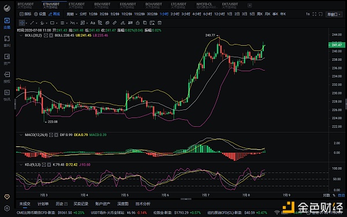347x217 pixels.
Task: Collapse the BOLL indicator chevron
Action: coord(21,35)
